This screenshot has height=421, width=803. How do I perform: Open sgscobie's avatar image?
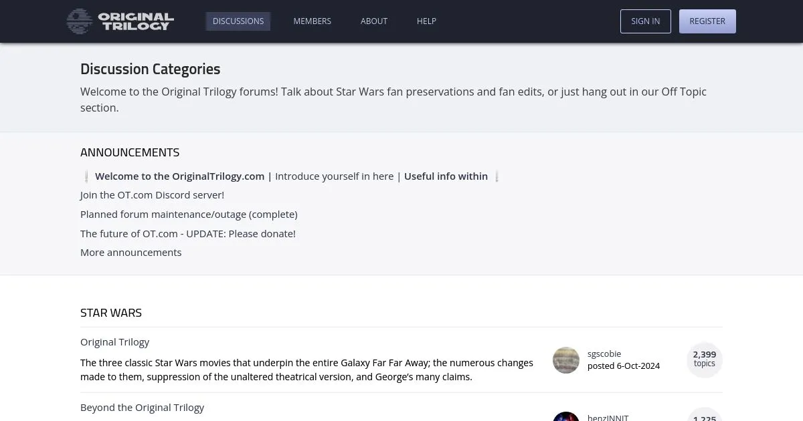pyautogui.click(x=566, y=360)
